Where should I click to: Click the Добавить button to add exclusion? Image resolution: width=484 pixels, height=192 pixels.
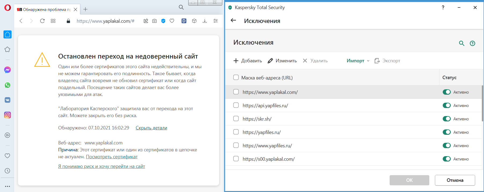coord(248,61)
